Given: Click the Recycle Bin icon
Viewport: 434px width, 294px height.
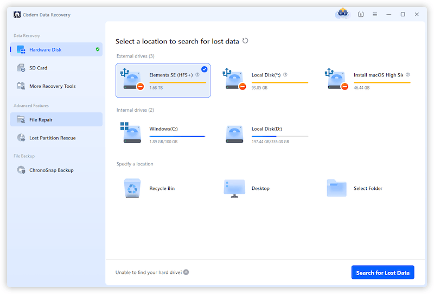Looking at the screenshot, I should pyautogui.click(x=132, y=188).
